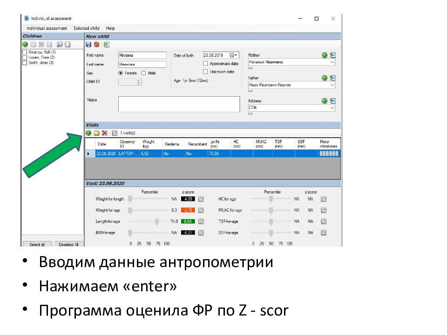This screenshot has width=447, height=335.
Task: Edit the Address entry icon
Action: coord(332,100)
